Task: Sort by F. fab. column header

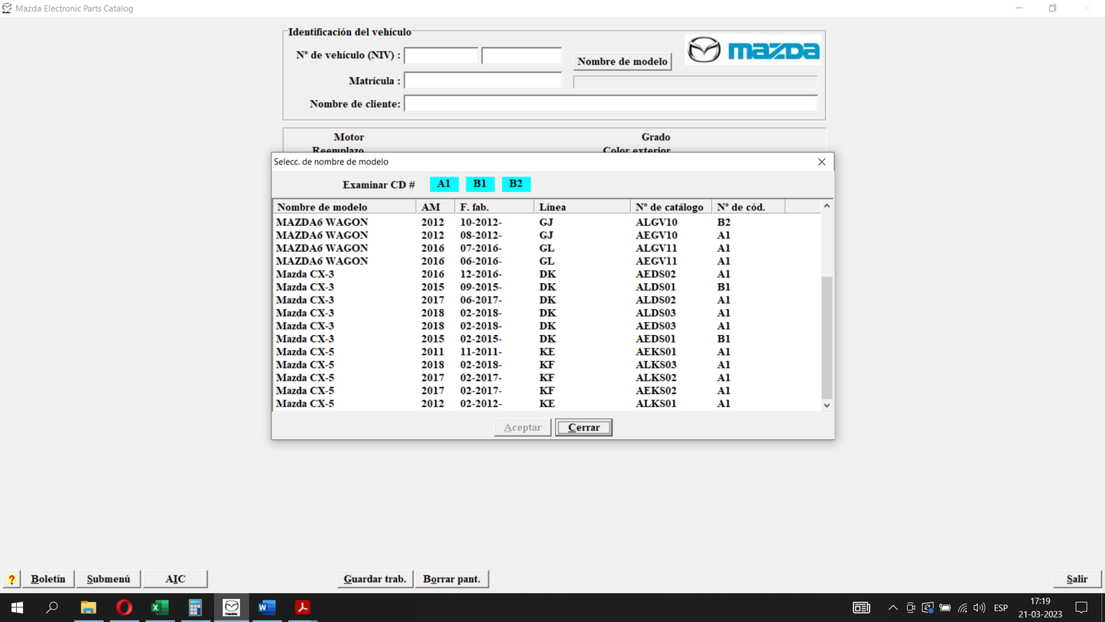Action: click(x=494, y=207)
